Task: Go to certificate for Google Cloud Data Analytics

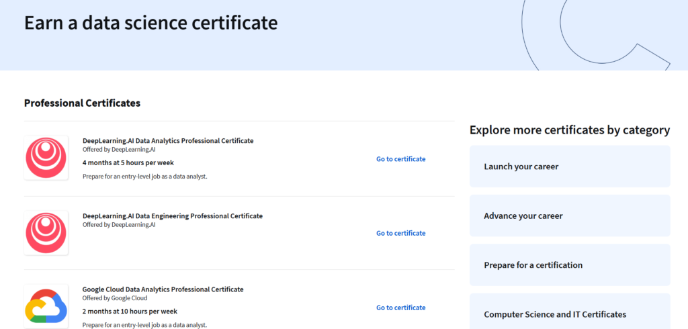Action: 400,308
